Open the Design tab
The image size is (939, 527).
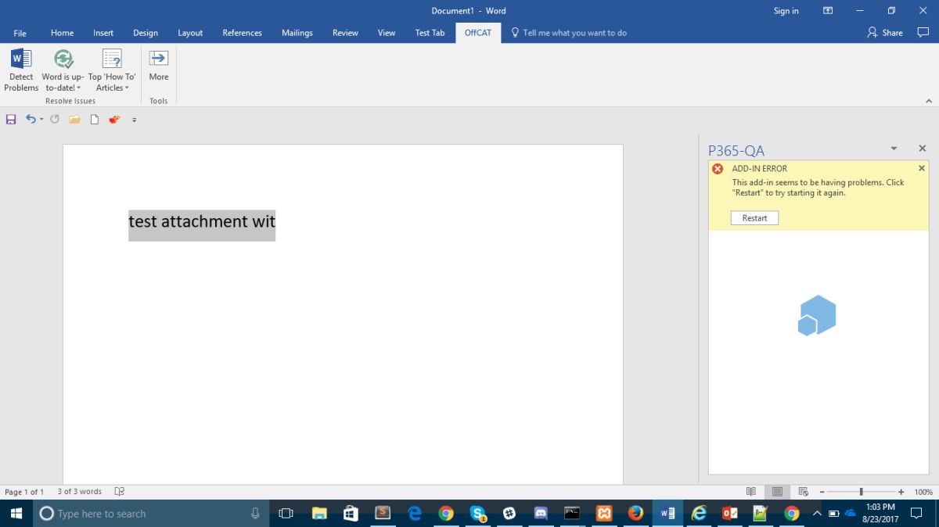click(x=146, y=33)
